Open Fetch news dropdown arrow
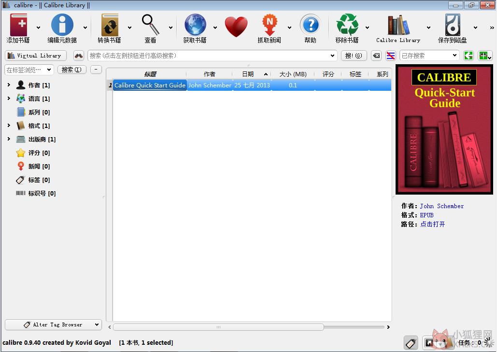The width and height of the screenshot is (497, 352). (289, 28)
